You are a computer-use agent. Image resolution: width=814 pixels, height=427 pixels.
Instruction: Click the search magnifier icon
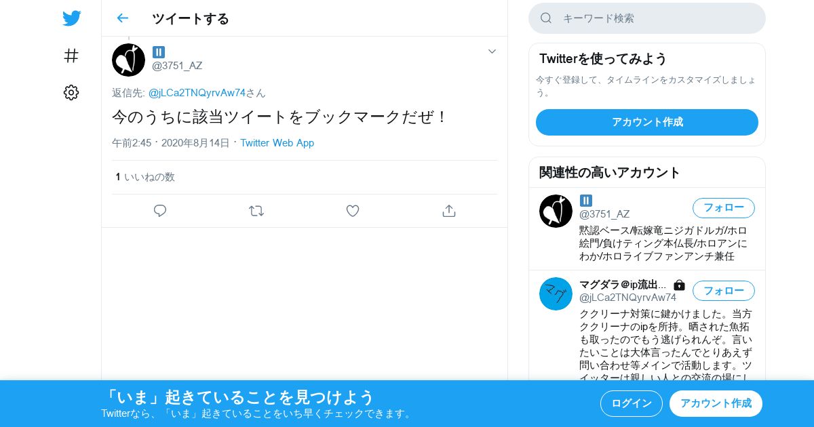pos(546,18)
